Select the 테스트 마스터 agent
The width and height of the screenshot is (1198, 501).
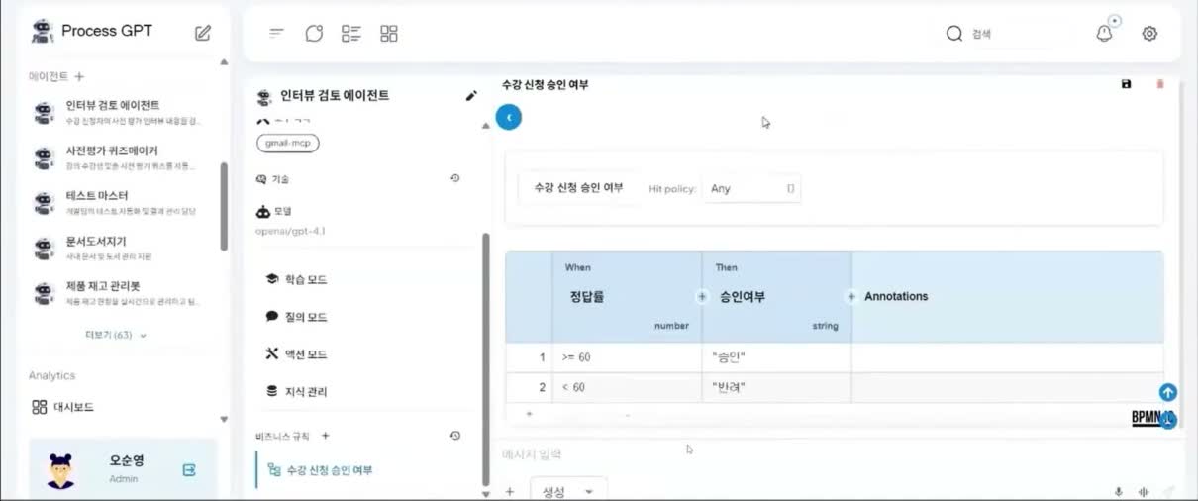(117, 203)
